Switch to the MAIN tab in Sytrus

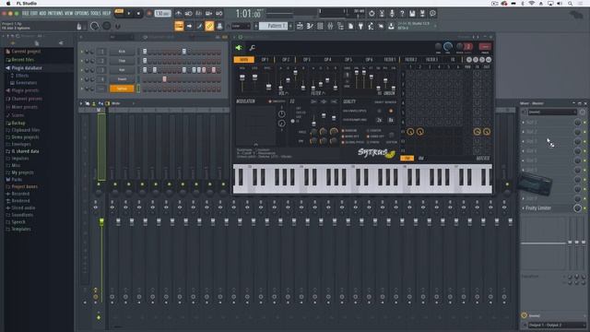(x=243, y=59)
